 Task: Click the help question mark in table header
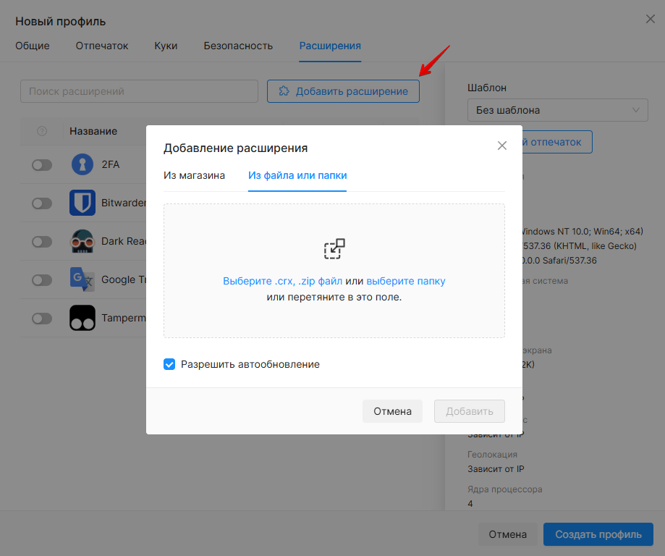click(x=42, y=131)
